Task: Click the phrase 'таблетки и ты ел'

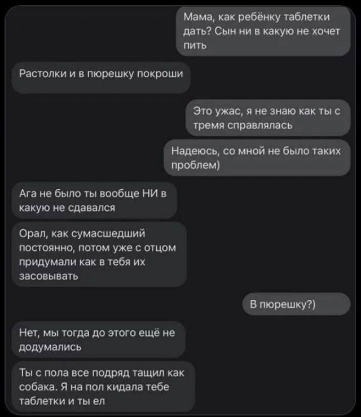Action: [x=62, y=401]
